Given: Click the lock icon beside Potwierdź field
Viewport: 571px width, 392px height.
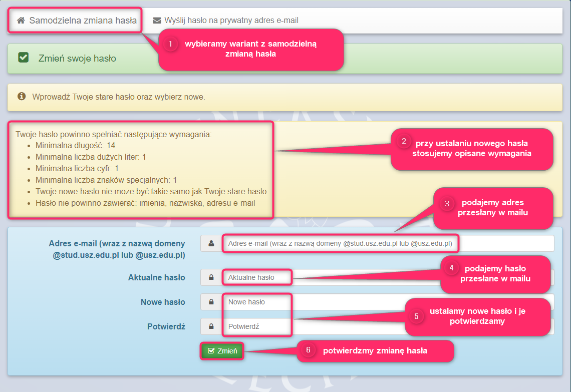Looking at the screenshot, I should point(211,326).
